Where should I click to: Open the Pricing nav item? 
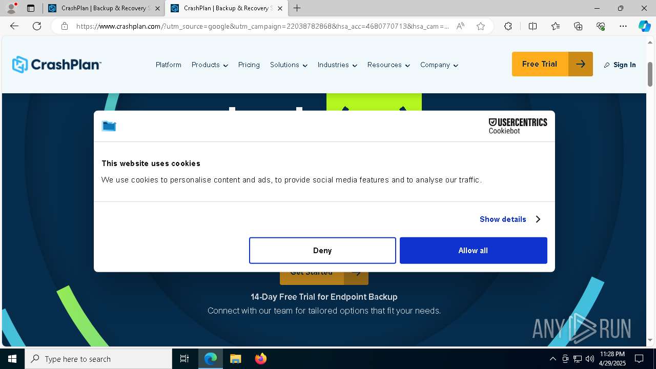click(249, 65)
